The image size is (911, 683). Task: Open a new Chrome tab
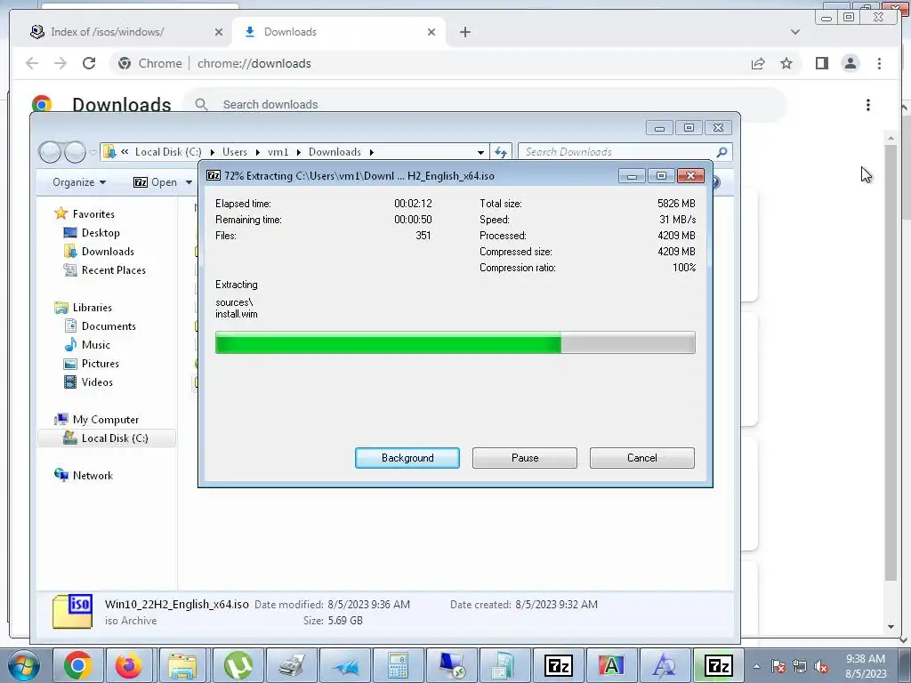tap(464, 32)
